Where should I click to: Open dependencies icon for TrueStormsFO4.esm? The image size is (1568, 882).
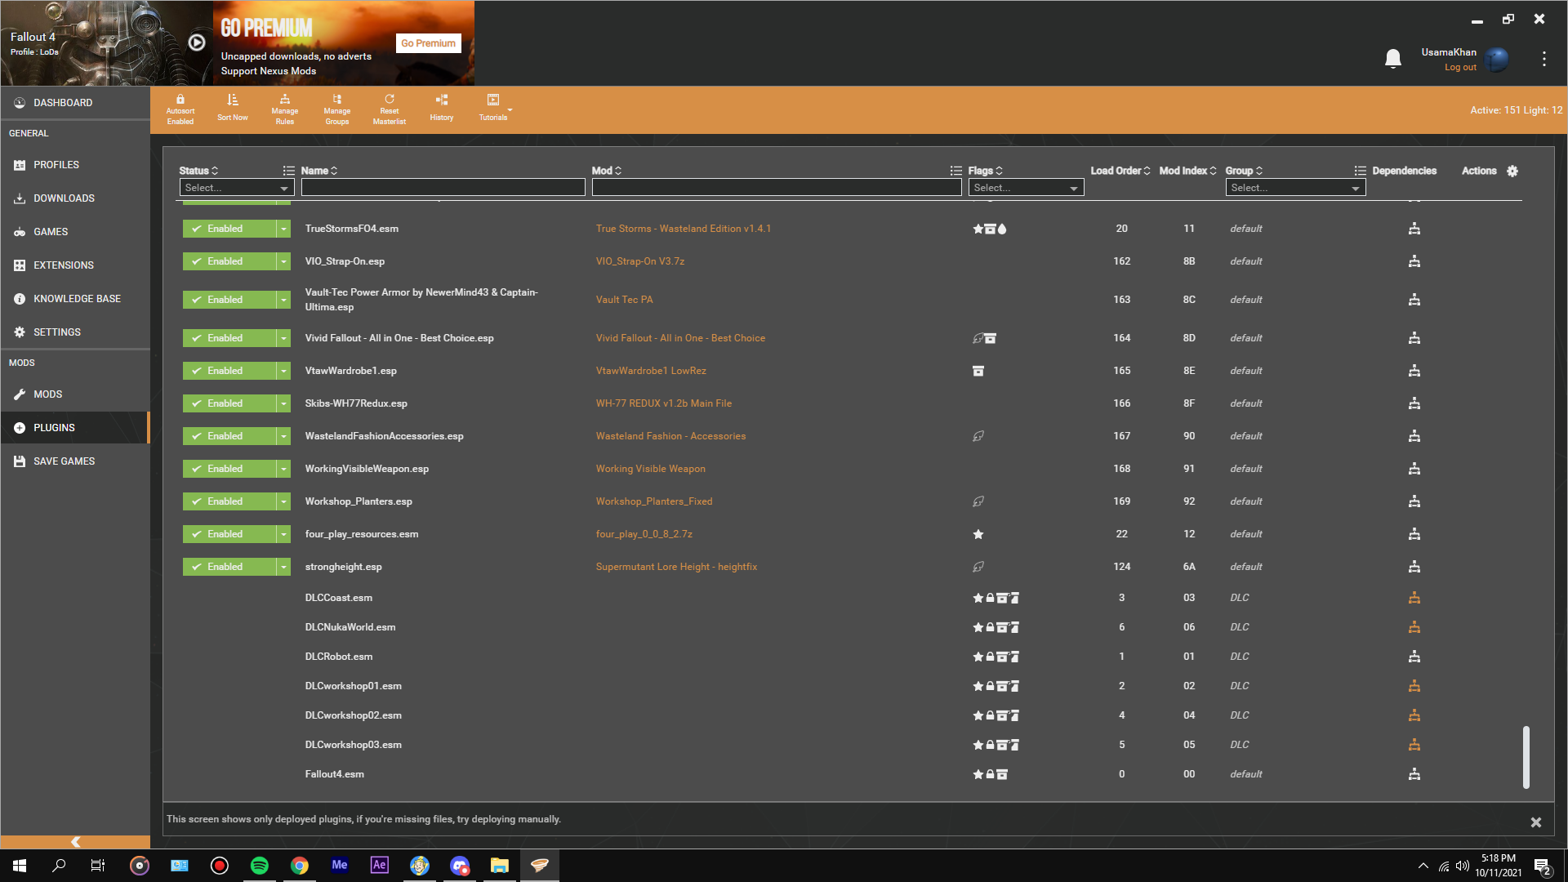coord(1414,229)
